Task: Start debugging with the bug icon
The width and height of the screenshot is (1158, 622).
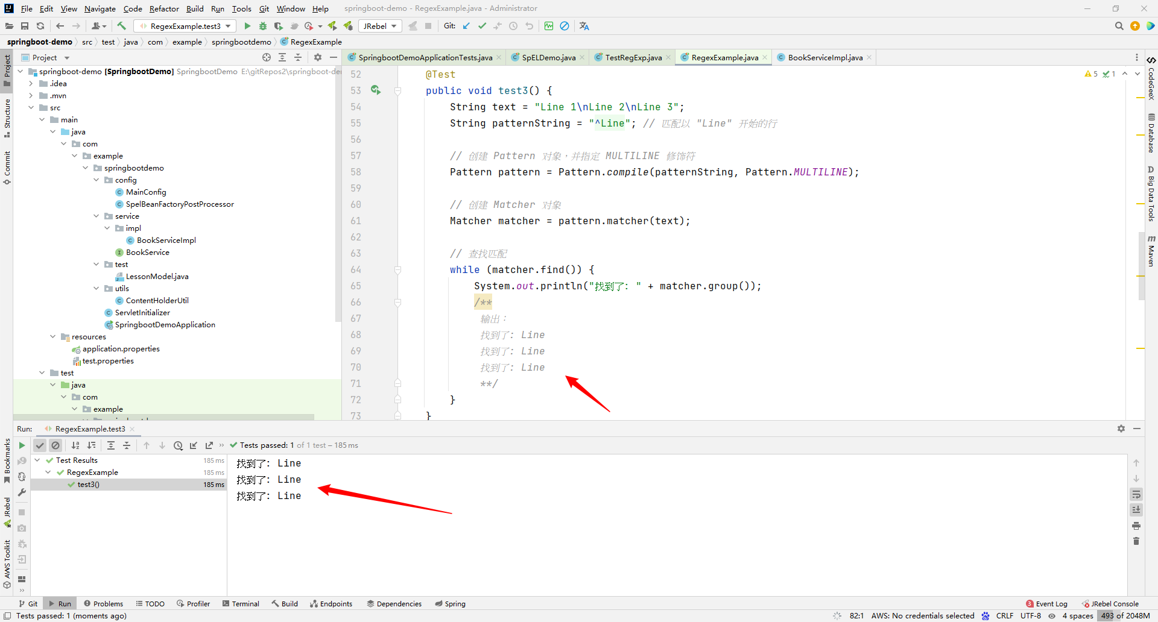Action: point(263,26)
